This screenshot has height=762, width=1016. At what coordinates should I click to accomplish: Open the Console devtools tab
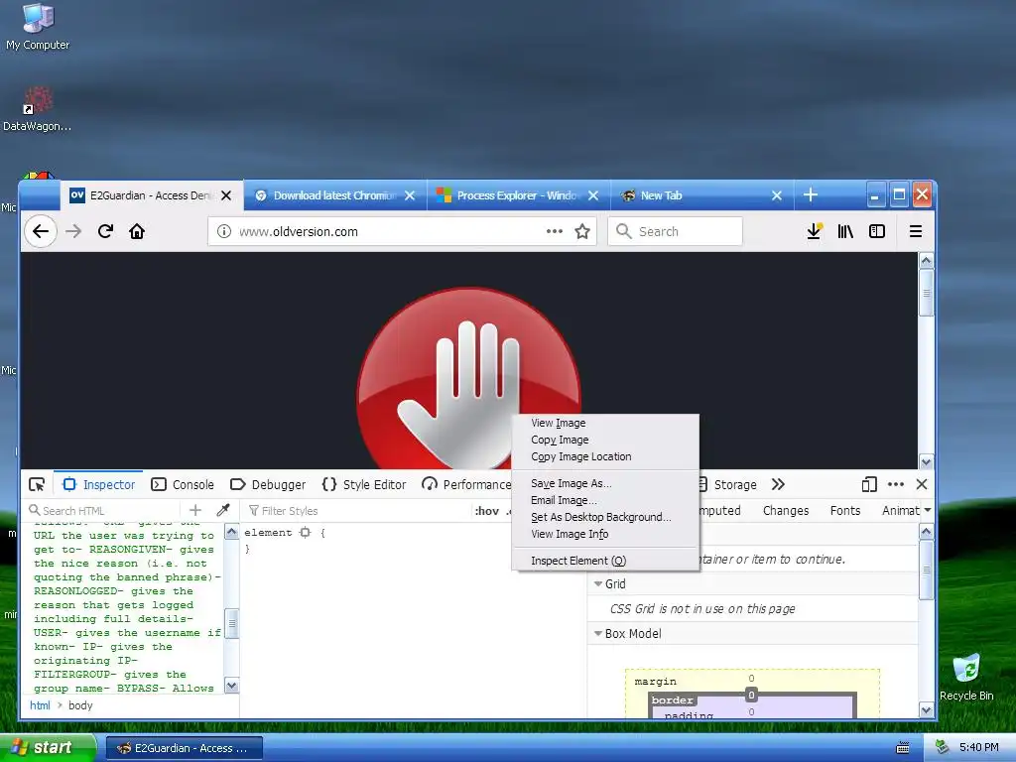click(183, 484)
